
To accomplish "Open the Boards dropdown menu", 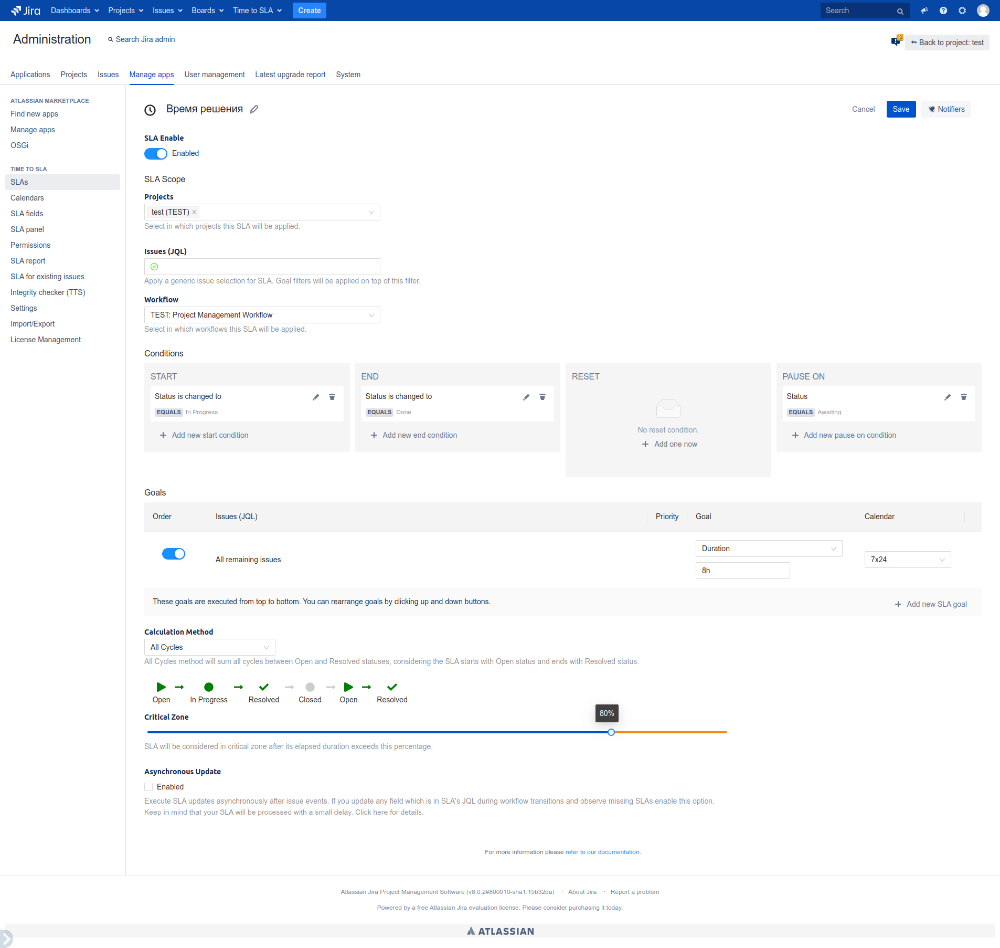I will click(x=208, y=10).
